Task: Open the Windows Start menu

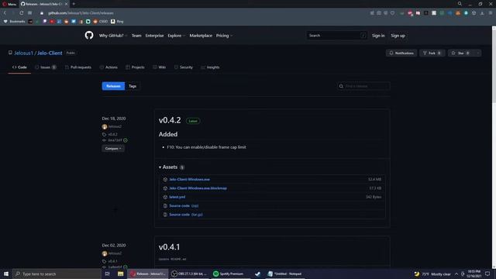Action: tap(6, 274)
